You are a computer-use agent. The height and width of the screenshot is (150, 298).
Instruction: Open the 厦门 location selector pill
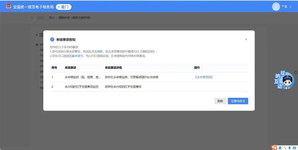pyautogui.click(x=63, y=7)
